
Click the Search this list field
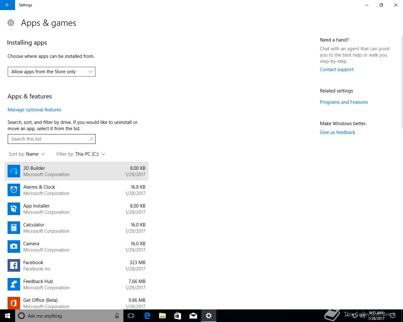click(x=52, y=139)
